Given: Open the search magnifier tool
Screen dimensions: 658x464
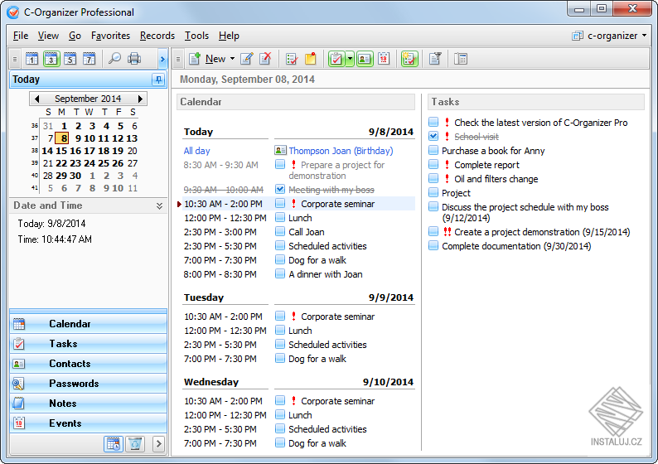Looking at the screenshot, I should coord(114,59).
